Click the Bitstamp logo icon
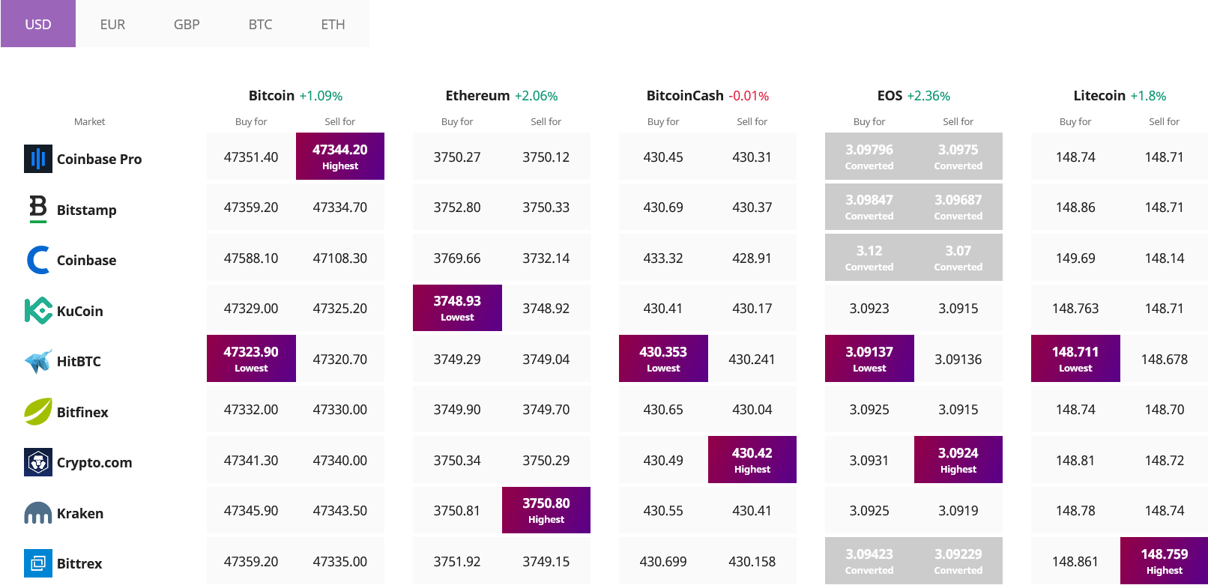This screenshot has width=1208, height=585. point(38,209)
